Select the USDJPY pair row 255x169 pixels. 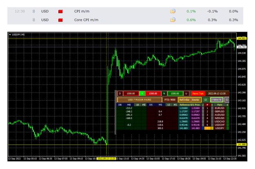pos(220,128)
